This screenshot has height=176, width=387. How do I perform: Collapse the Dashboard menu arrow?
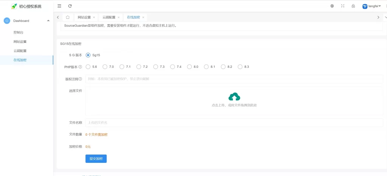[x=48, y=21]
